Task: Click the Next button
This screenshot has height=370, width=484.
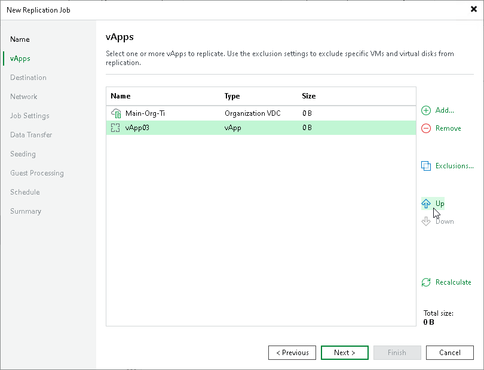Action: (x=345, y=353)
